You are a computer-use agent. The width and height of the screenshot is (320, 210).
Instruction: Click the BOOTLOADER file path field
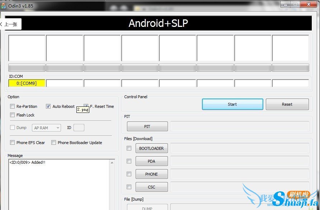(x=240, y=148)
